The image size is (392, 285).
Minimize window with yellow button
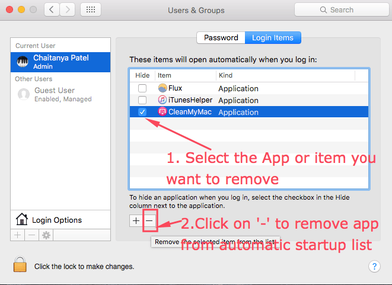click(21, 9)
